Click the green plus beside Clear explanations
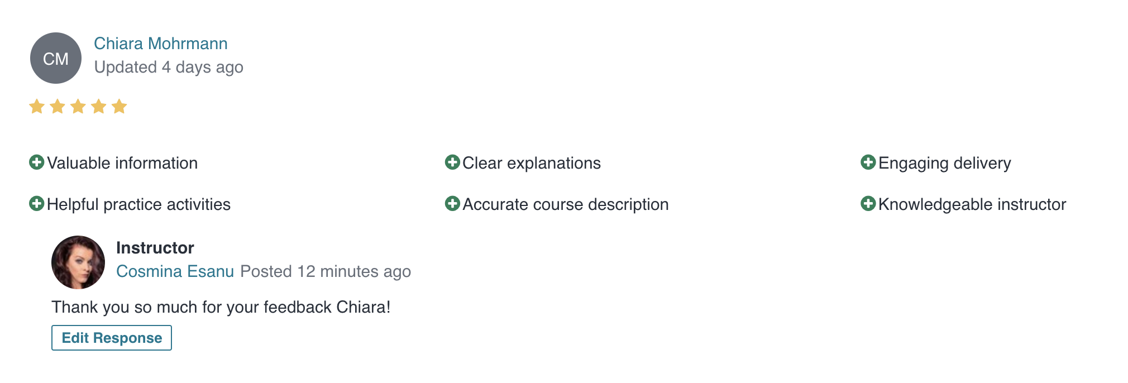This screenshot has width=1128, height=383. pyautogui.click(x=452, y=162)
